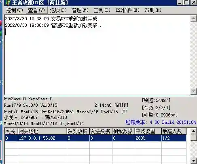
Task: Open the ESP插件(E) menu
Action: [x=127, y=10]
